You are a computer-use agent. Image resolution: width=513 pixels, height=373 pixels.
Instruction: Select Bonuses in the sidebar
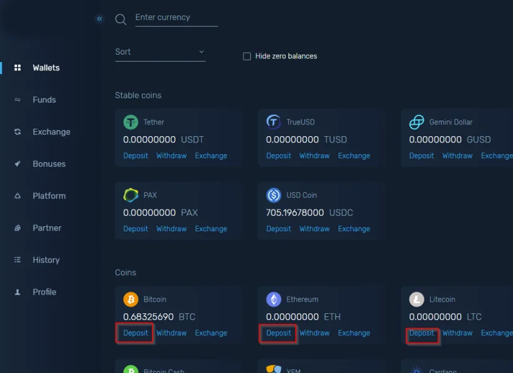49,163
